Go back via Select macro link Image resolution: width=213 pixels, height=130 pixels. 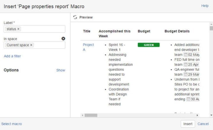[x=12, y=124]
